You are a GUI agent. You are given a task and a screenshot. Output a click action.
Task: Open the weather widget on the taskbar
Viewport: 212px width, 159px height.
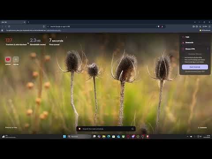point(9,136)
